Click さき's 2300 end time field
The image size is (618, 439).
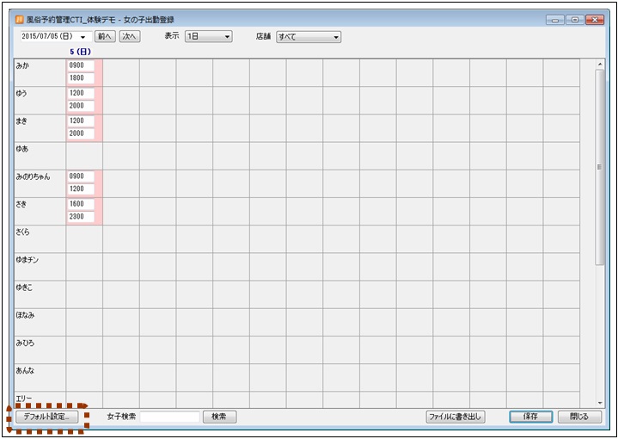click(x=81, y=217)
